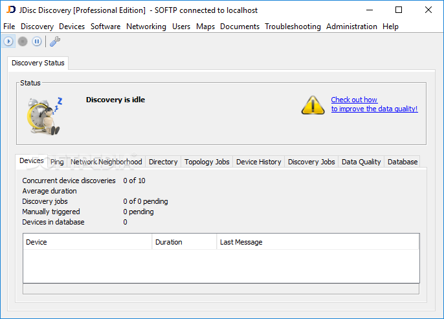The width and height of the screenshot is (444, 319).
Task: Open the Help menu
Action: coord(390,27)
